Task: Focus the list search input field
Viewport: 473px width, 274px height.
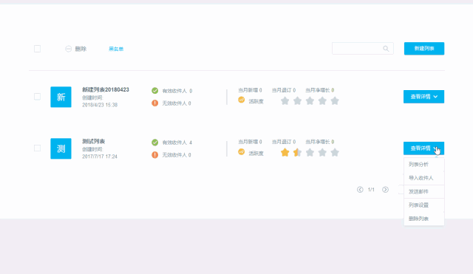Action: (363, 49)
